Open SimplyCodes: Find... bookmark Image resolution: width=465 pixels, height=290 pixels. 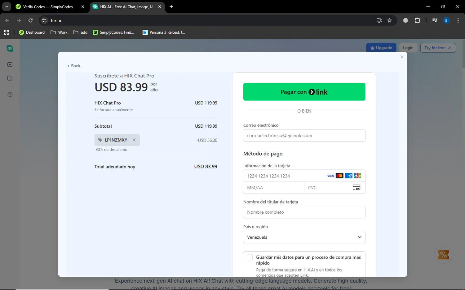[113, 32]
